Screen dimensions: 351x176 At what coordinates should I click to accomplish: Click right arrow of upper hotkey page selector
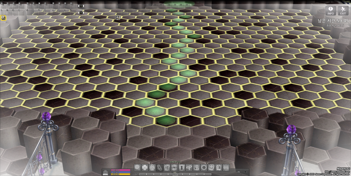pyautogui.click(x=83, y=6)
